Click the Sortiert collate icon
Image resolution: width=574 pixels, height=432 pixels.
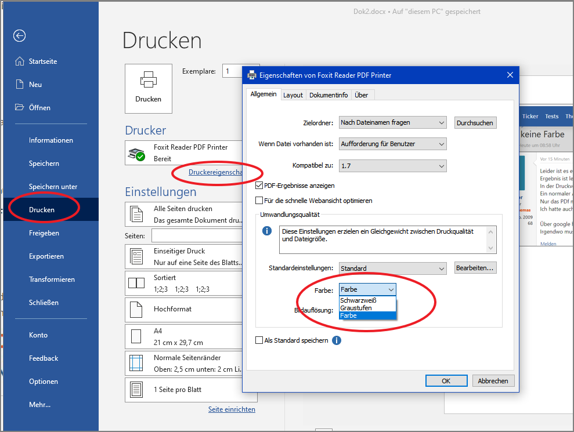[136, 283]
